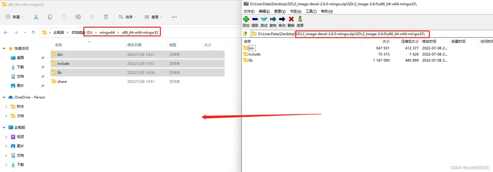Go back with Explorer's back arrow
493x172 pixels.
[x=6, y=32]
